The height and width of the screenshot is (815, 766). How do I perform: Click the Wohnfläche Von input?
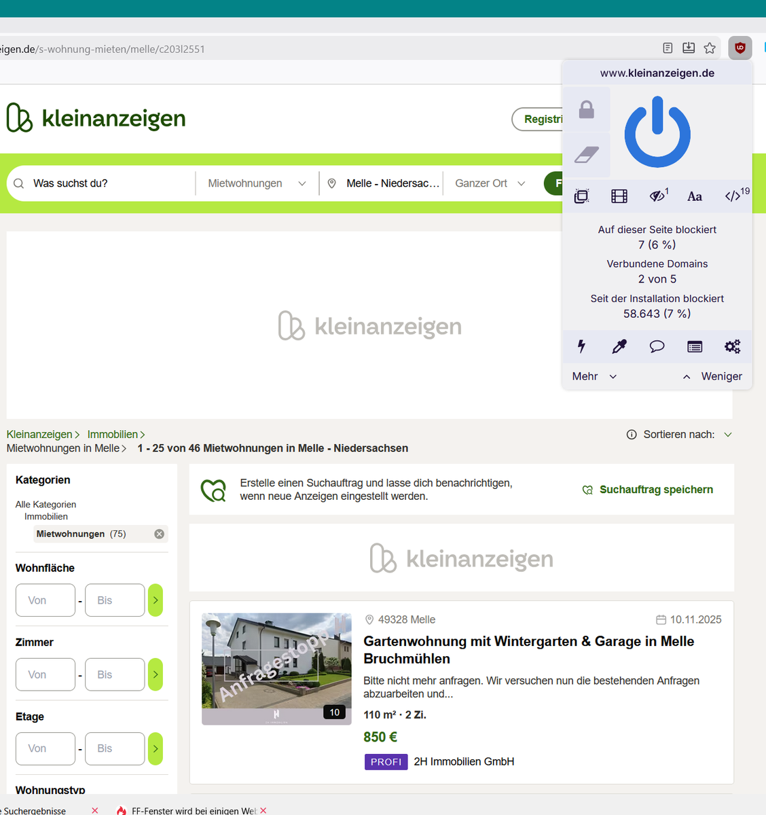[45, 600]
